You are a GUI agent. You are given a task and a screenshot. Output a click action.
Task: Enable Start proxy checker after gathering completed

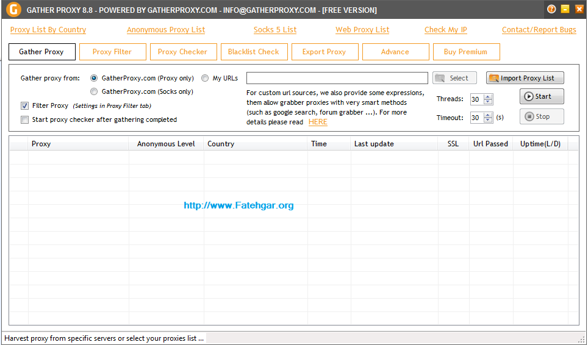click(x=25, y=120)
